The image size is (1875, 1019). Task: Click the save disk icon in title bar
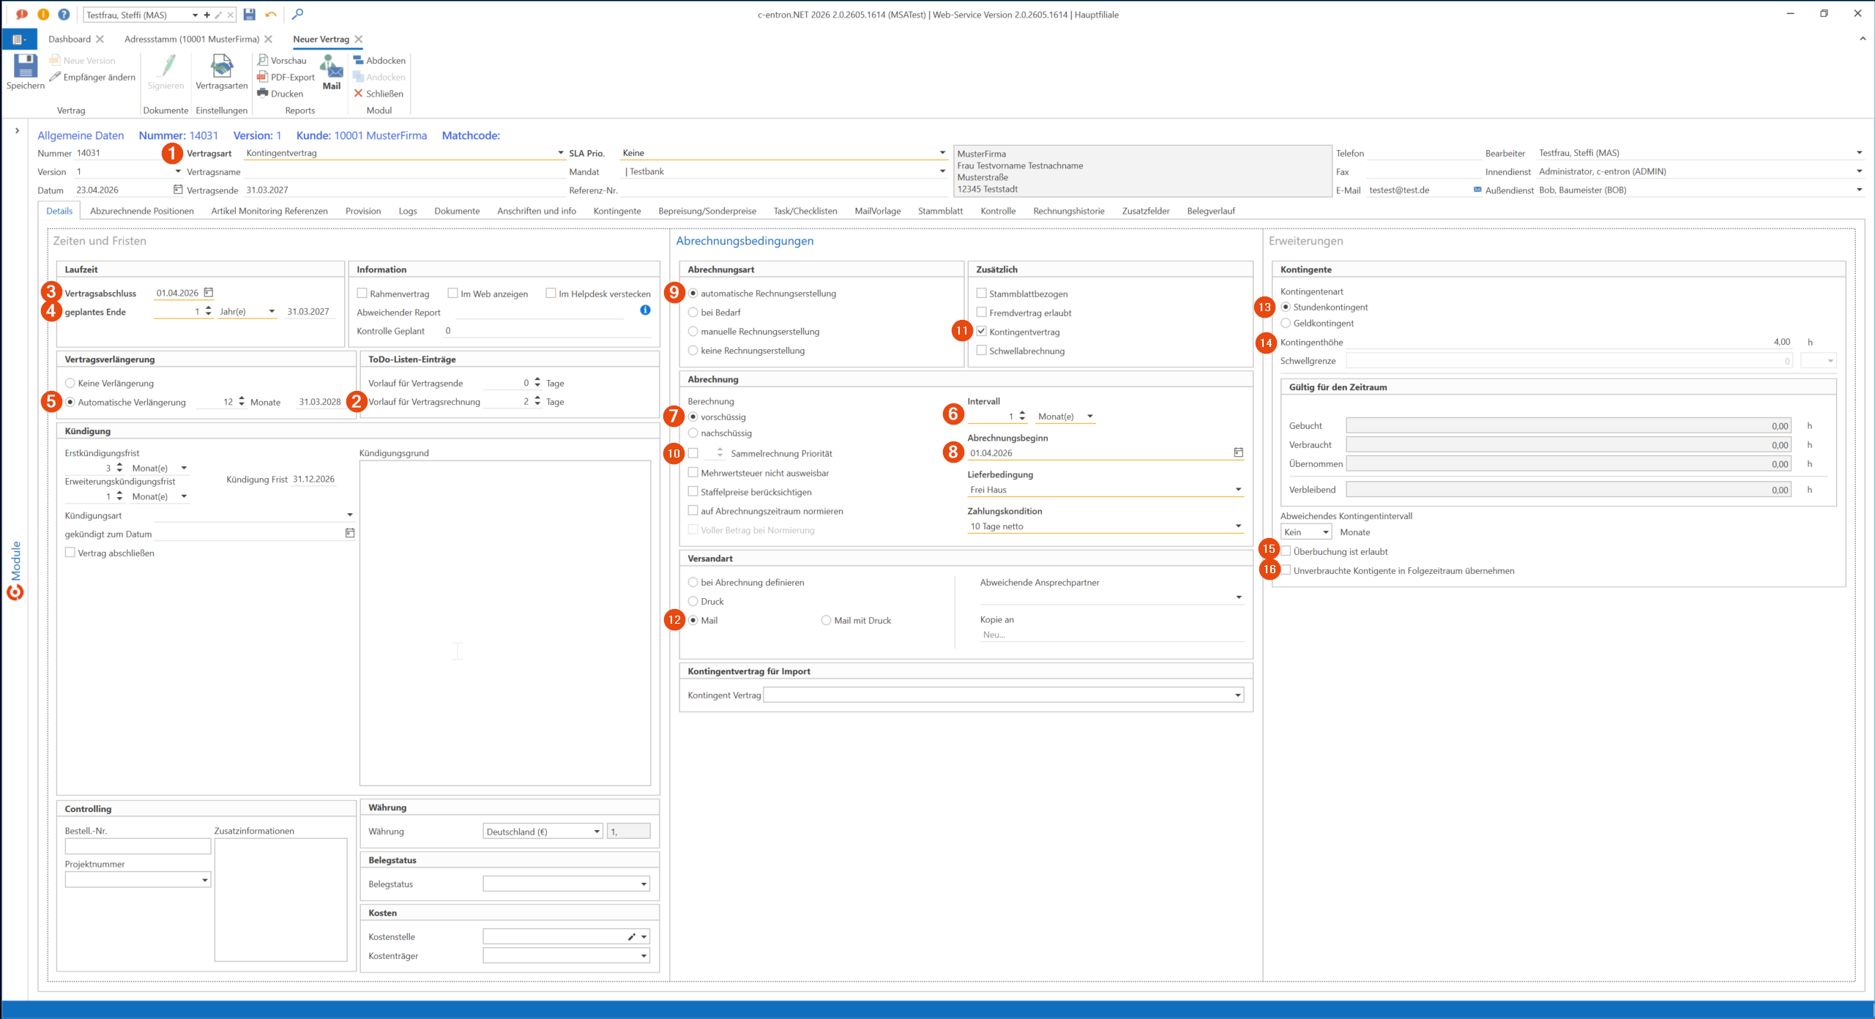click(250, 15)
